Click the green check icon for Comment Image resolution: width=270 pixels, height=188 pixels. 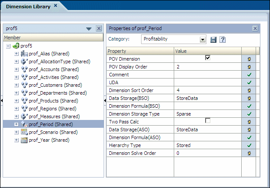(249, 75)
